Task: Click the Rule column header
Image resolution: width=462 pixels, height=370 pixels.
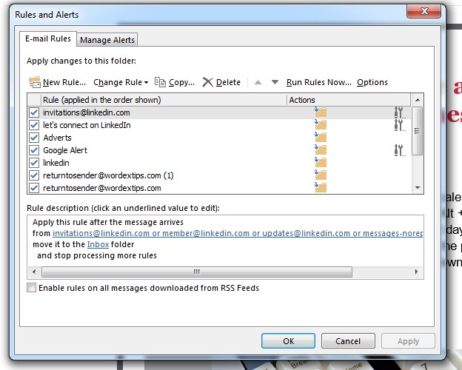Action: click(x=164, y=100)
